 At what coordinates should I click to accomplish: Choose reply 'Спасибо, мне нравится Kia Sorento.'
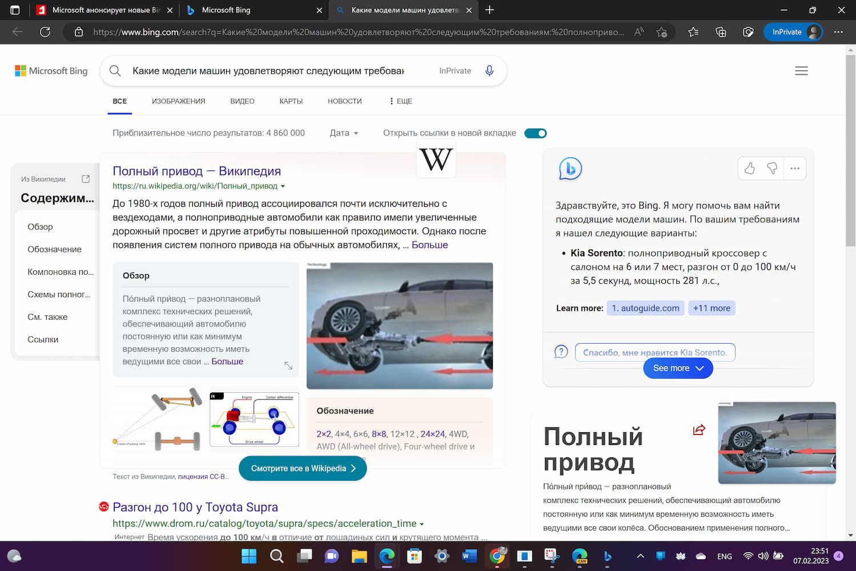(655, 352)
